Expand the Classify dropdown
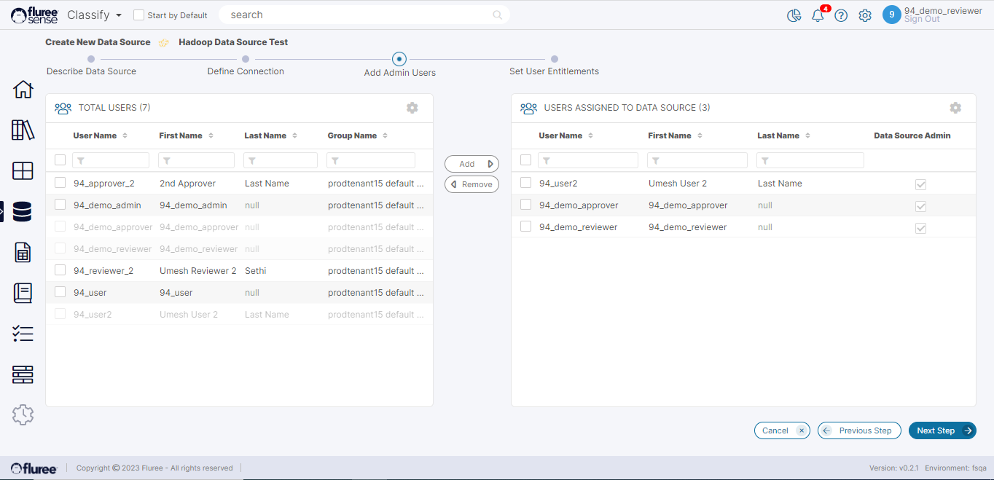Screen dimensions: 994x480 coord(94,15)
